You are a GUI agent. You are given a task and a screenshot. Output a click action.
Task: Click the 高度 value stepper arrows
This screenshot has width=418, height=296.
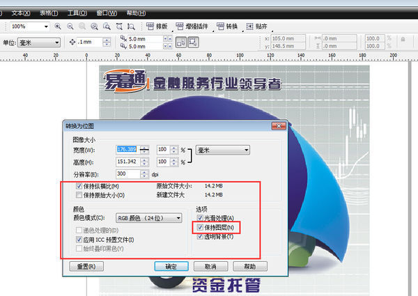pyautogui.click(x=144, y=162)
